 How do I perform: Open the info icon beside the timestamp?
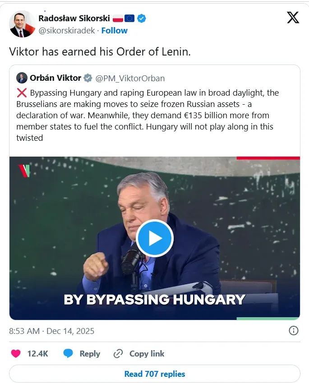click(x=293, y=331)
